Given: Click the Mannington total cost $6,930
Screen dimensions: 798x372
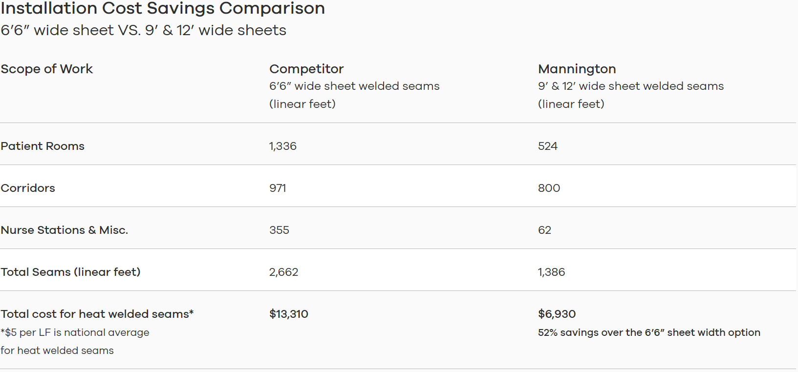Looking at the screenshot, I should coord(557,314).
